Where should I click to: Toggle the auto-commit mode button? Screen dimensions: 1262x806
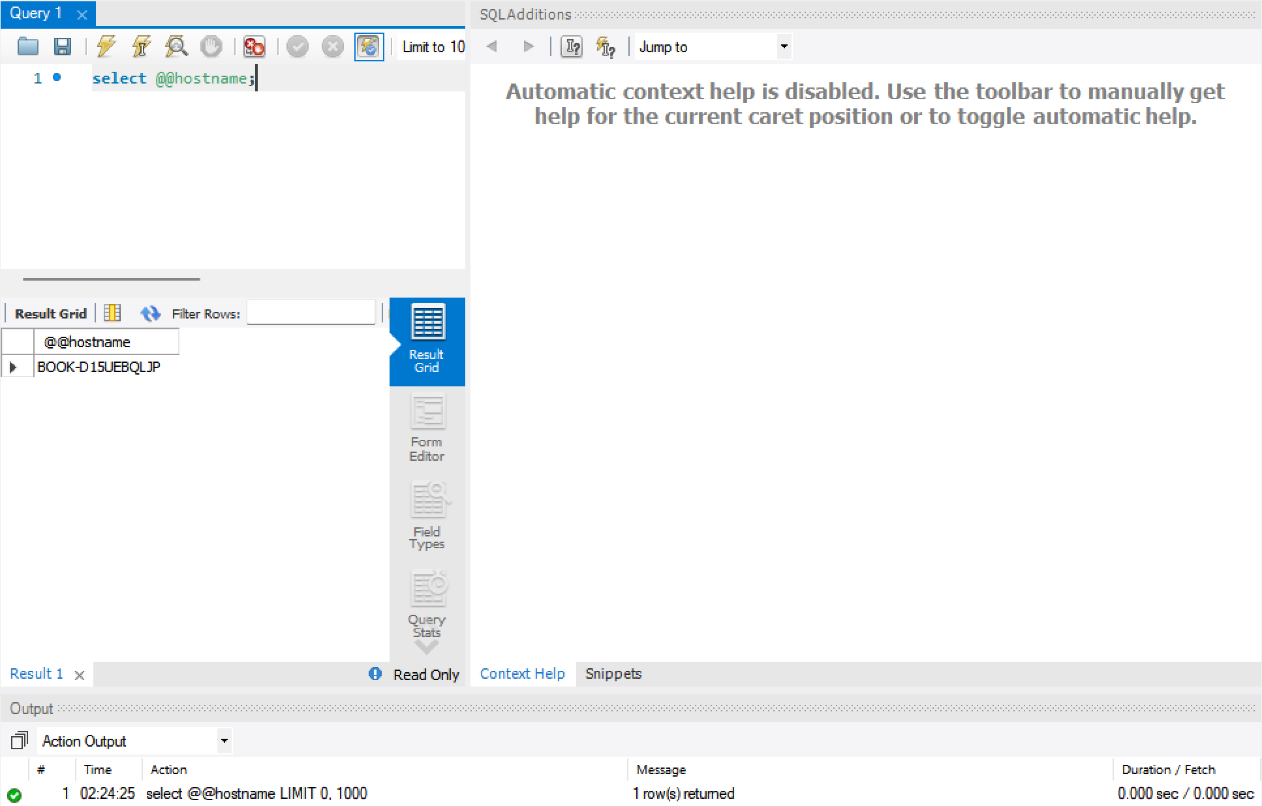coord(369,46)
